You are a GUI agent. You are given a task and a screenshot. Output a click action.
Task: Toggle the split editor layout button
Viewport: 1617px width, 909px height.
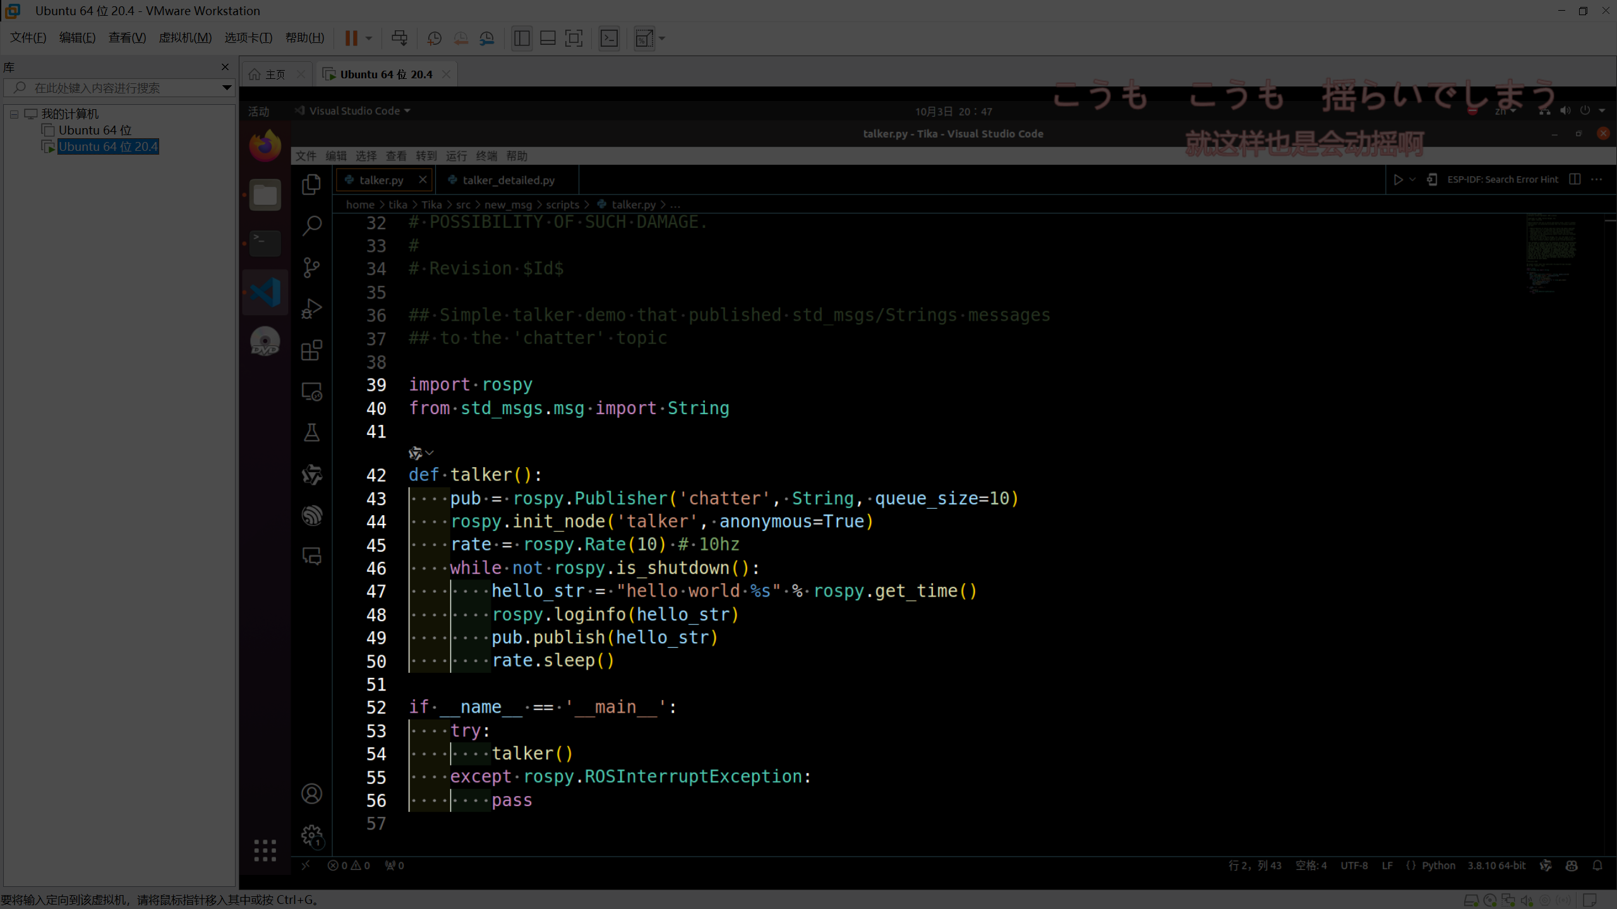coord(1575,180)
